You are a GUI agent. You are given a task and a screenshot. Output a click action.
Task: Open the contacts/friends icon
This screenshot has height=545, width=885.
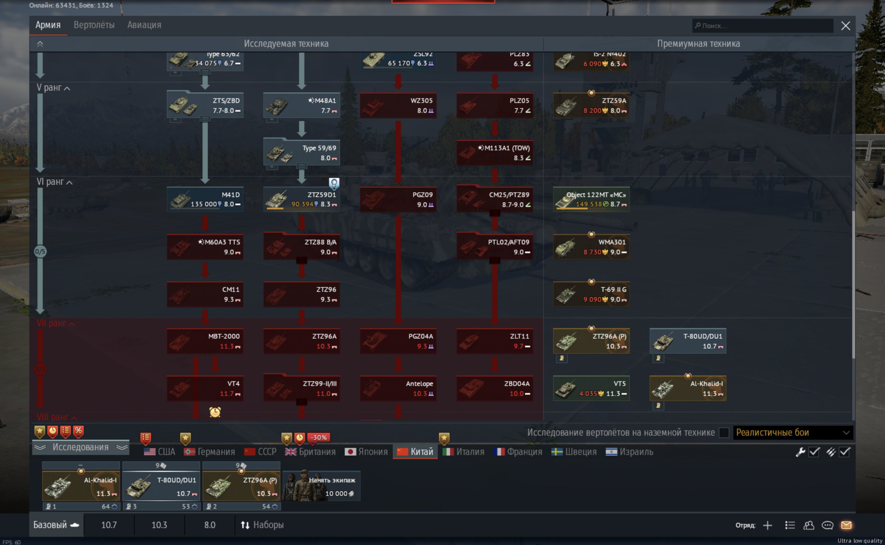pyautogui.click(x=809, y=525)
